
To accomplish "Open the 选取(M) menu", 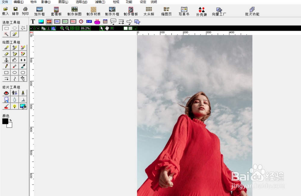I will click(82, 2).
